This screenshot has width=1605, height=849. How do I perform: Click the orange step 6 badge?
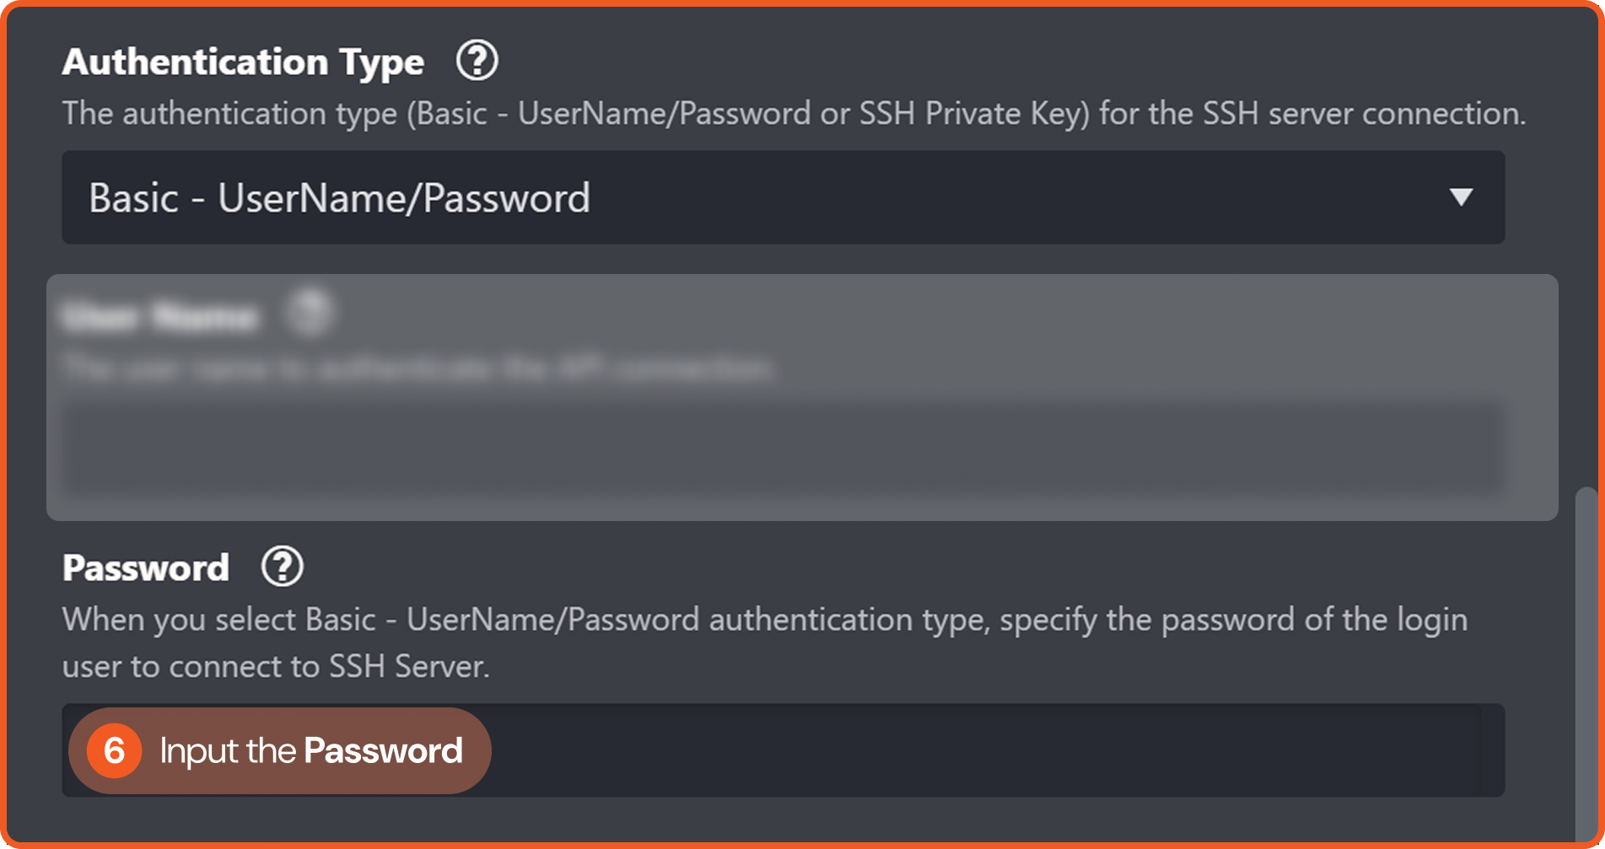(114, 750)
